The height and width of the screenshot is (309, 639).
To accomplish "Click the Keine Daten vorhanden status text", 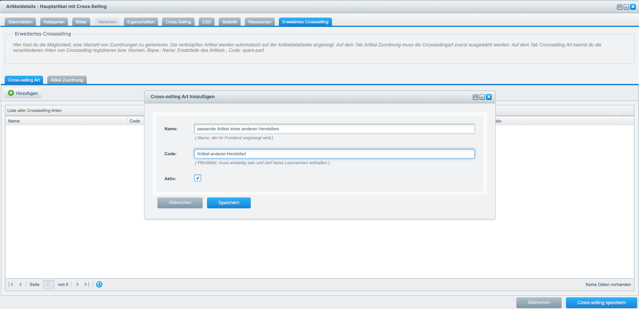I will coord(608,284).
